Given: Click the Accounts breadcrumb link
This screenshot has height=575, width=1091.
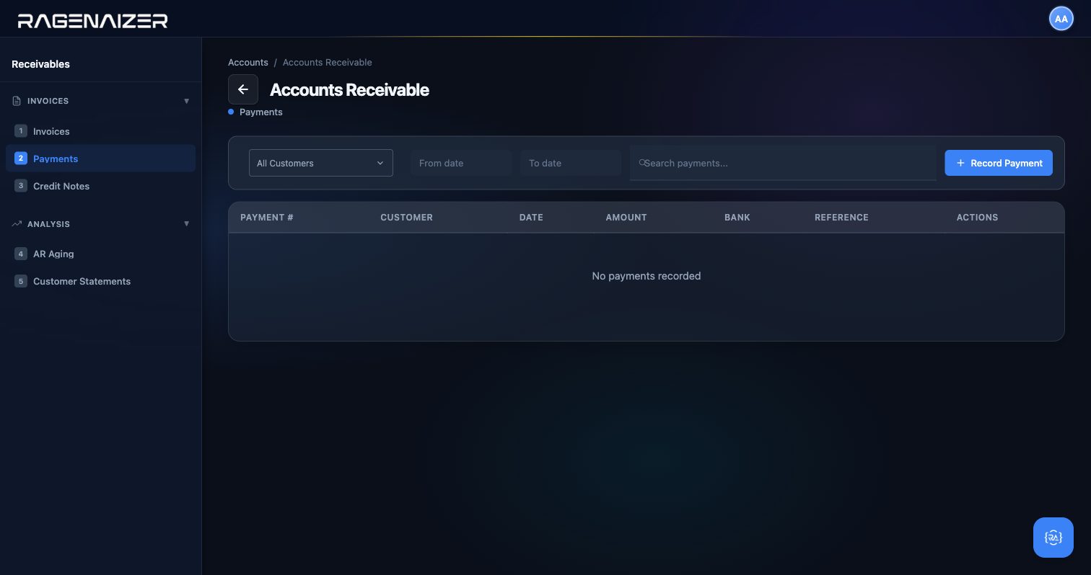Looking at the screenshot, I should coord(248,63).
